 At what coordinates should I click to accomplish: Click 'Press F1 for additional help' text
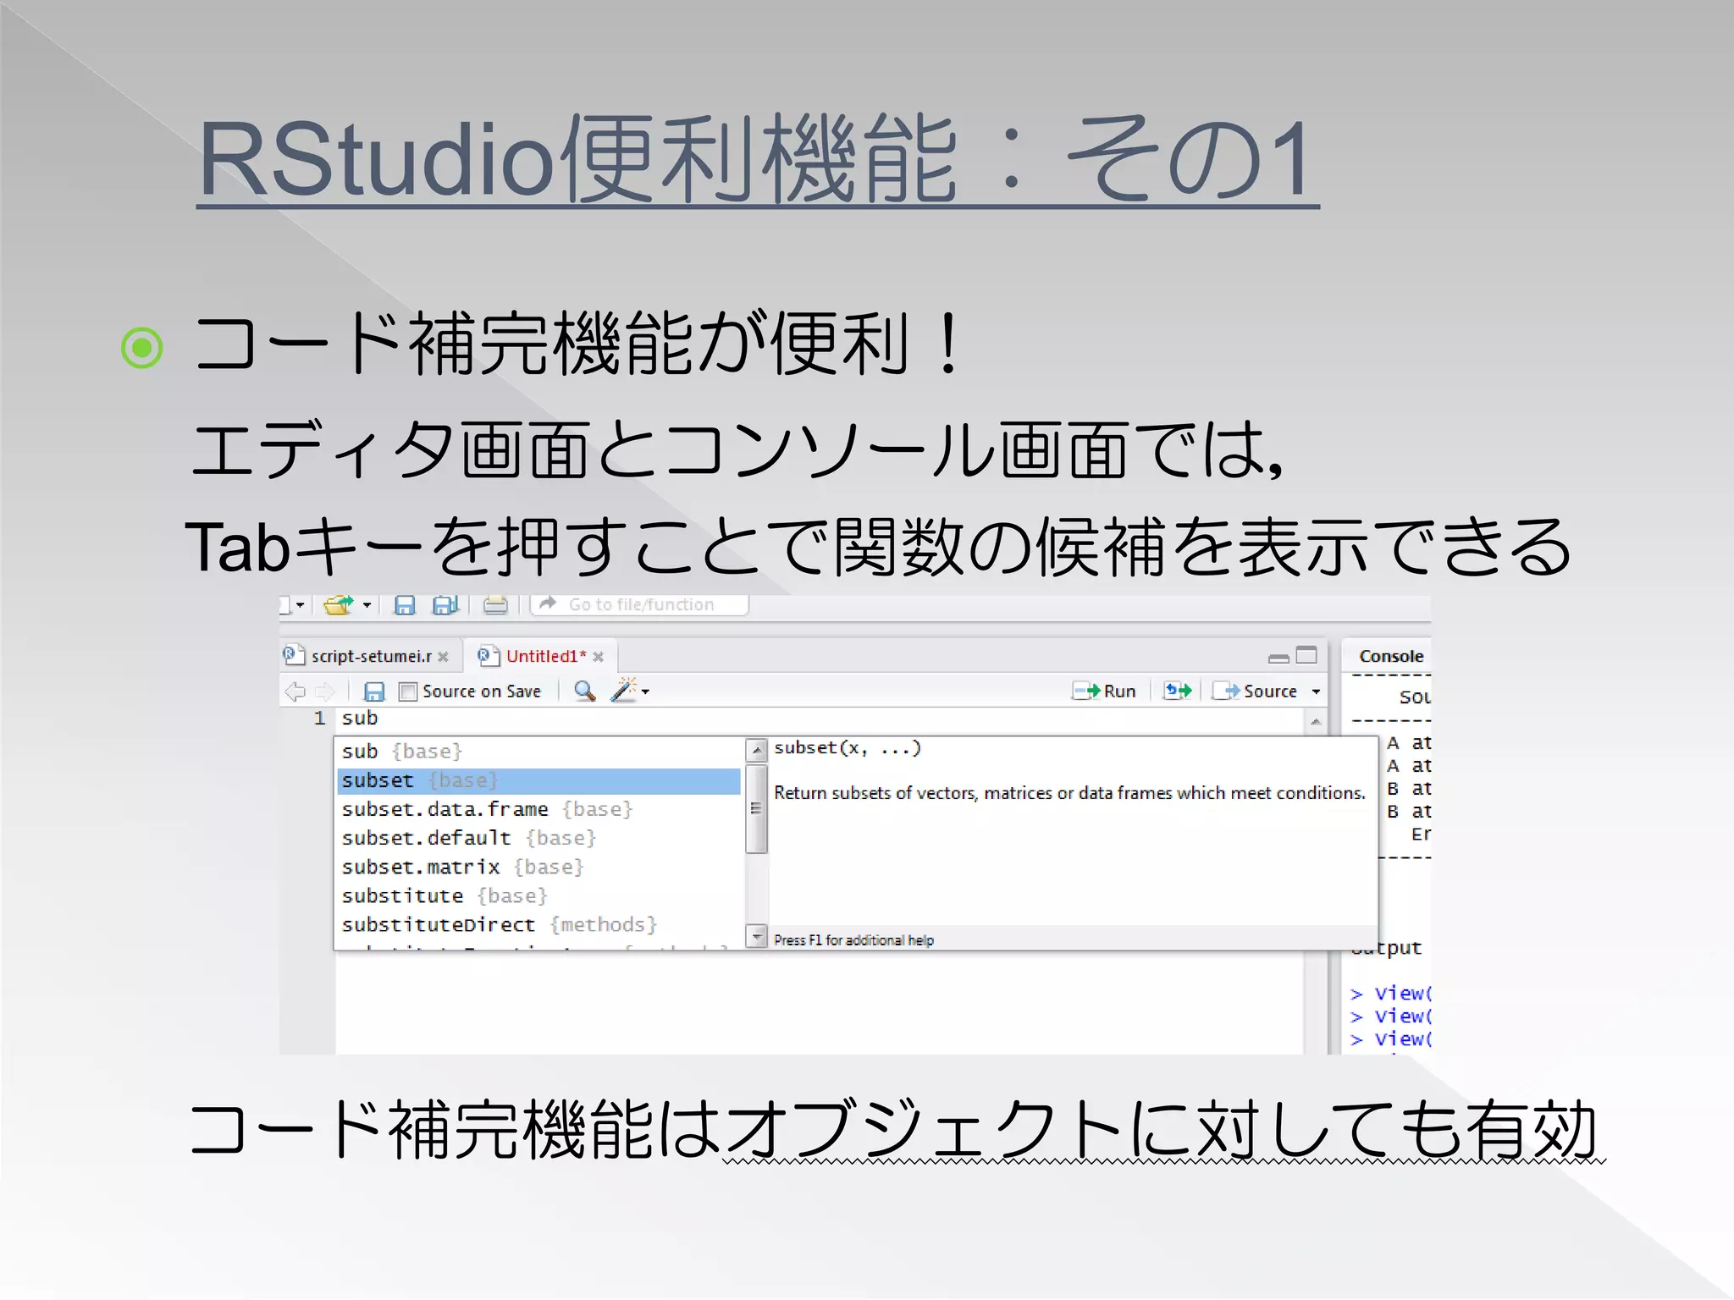click(x=853, y=940)
